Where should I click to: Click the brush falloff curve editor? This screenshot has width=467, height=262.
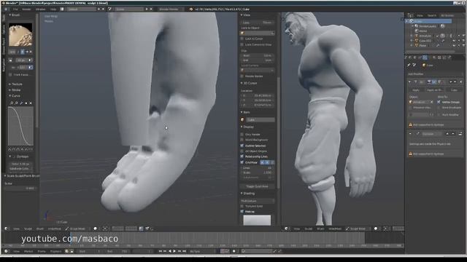coord(20,126)
